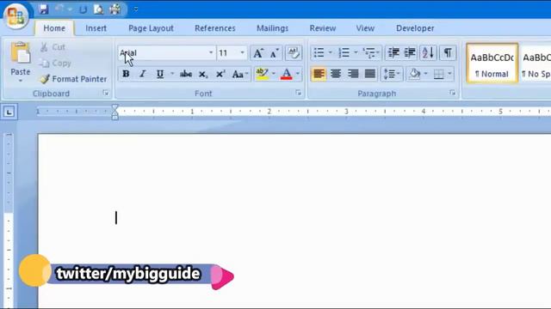Click the Copy button
The image size is (551, 309).
(55, 63)
